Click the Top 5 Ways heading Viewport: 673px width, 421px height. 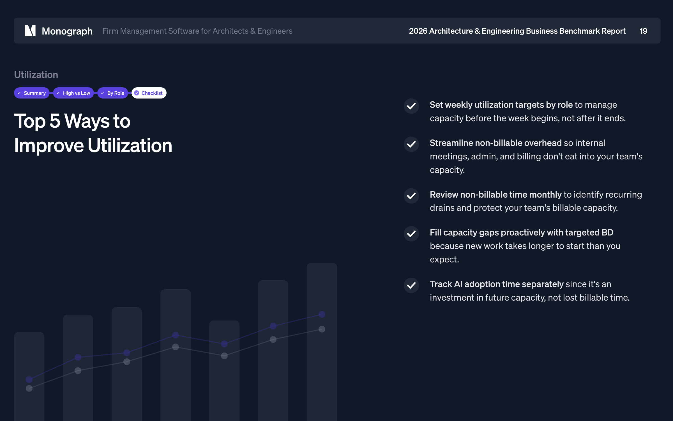[93, 133]
